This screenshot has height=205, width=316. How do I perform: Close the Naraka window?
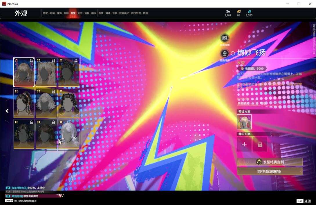click(310, 4)
